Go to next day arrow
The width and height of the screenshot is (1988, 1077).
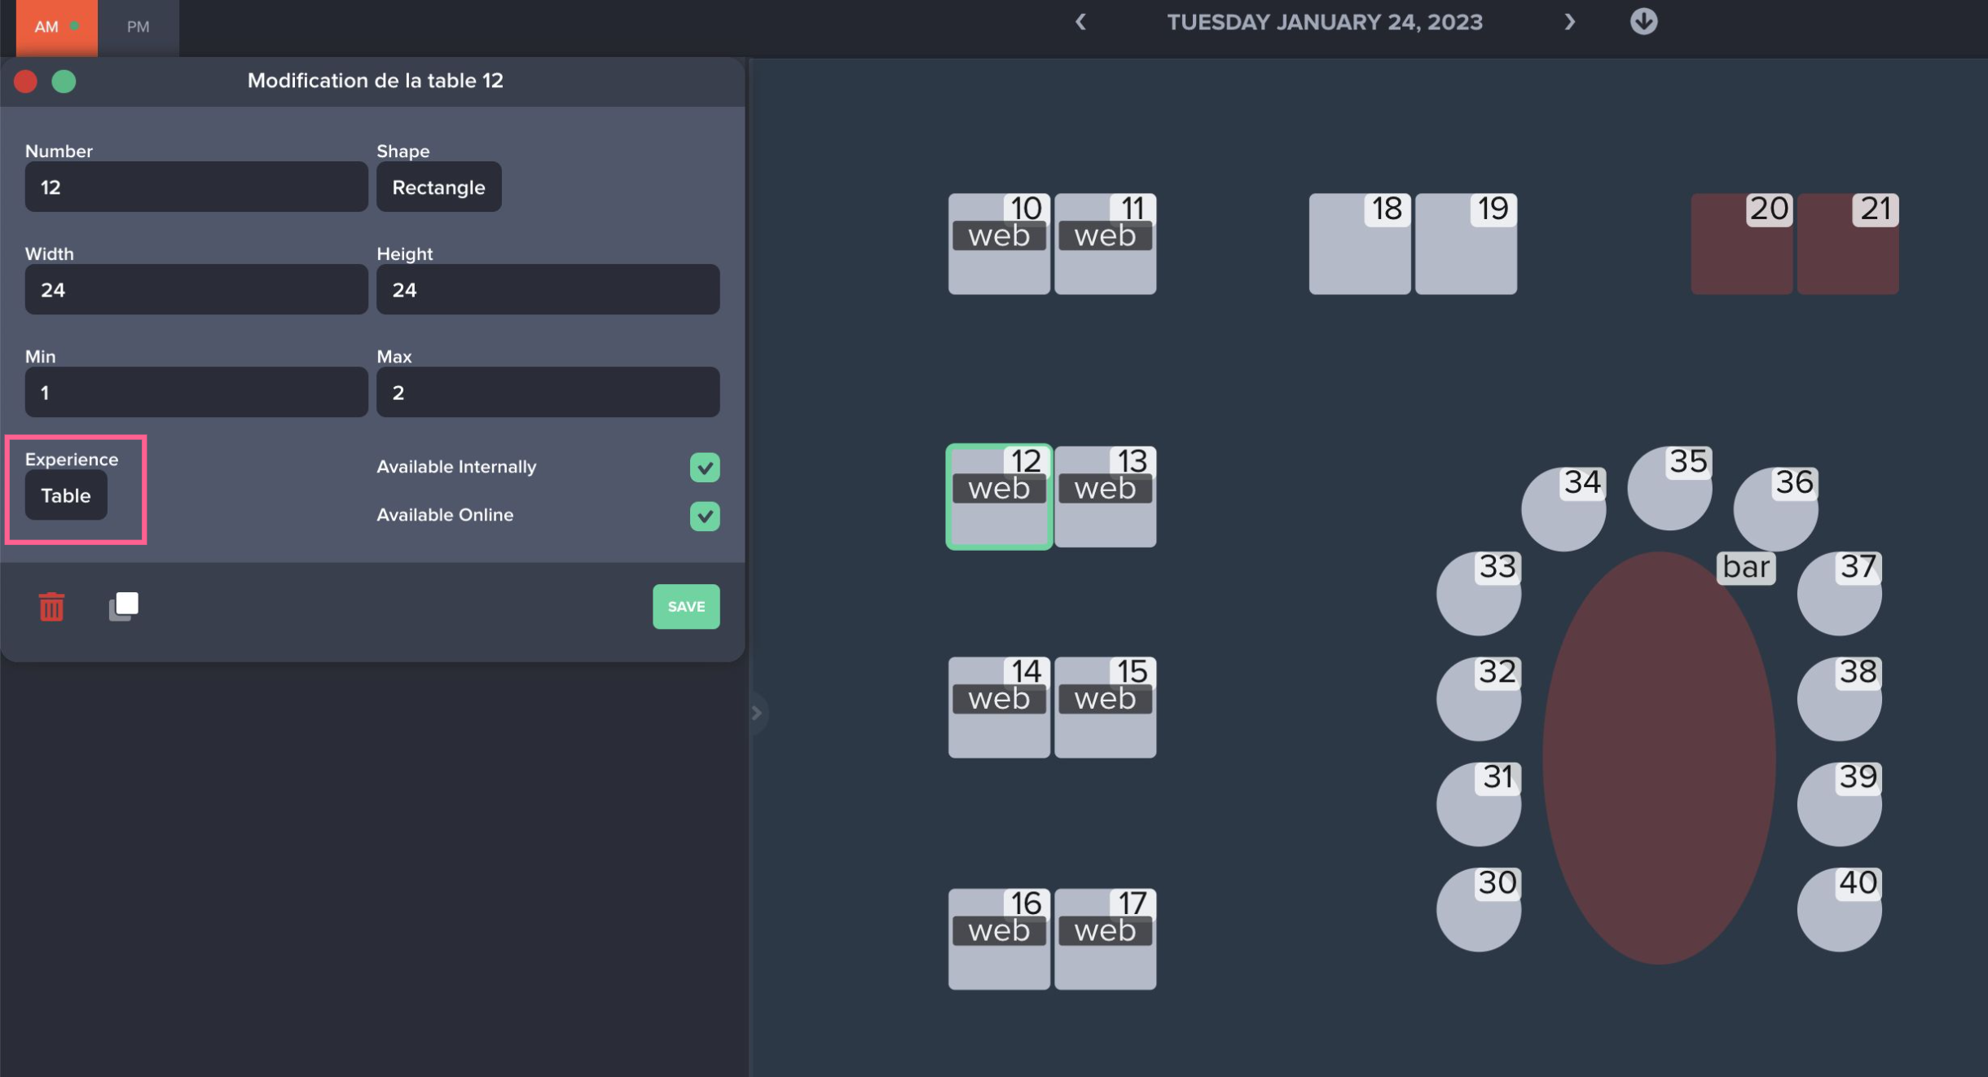tap(1569, 22)
